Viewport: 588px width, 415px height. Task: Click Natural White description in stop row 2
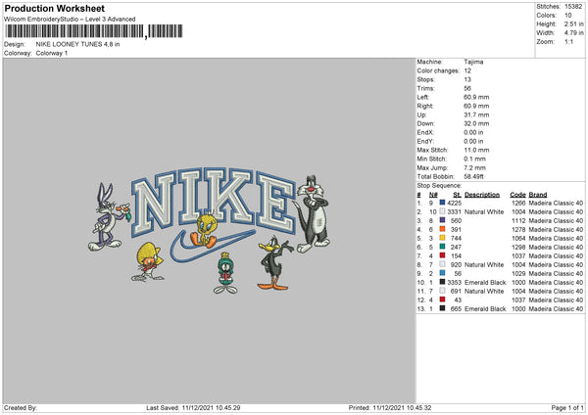[x=484, y=212]
